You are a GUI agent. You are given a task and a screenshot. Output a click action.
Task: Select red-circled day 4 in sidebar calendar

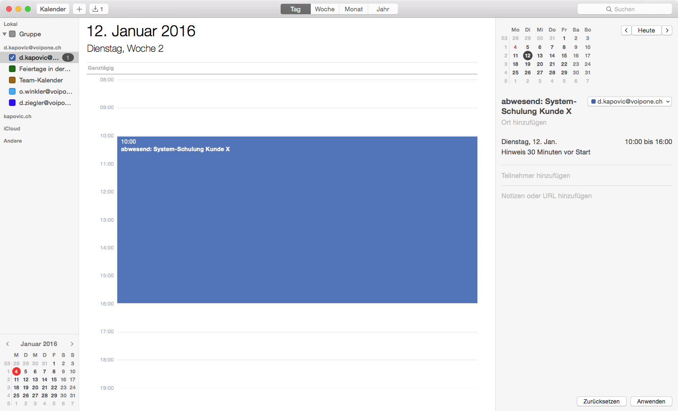click(x=16, y=371)
